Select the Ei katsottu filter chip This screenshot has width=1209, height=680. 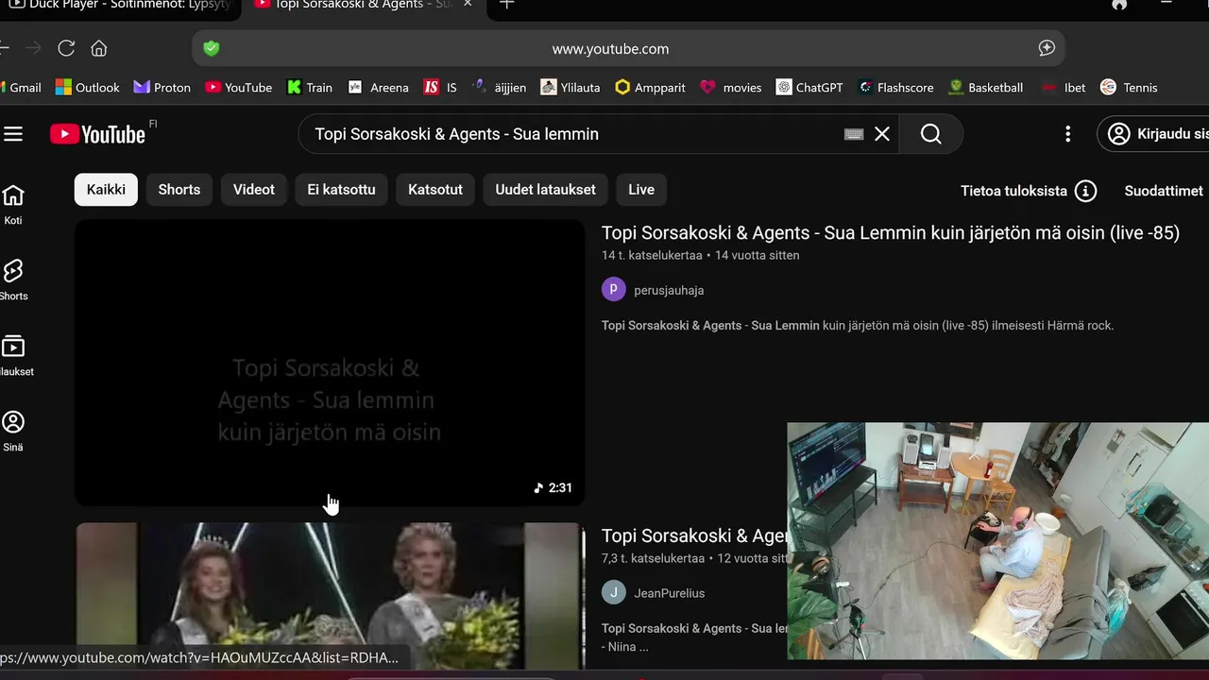pyautogui.click(x=341, y=190)
